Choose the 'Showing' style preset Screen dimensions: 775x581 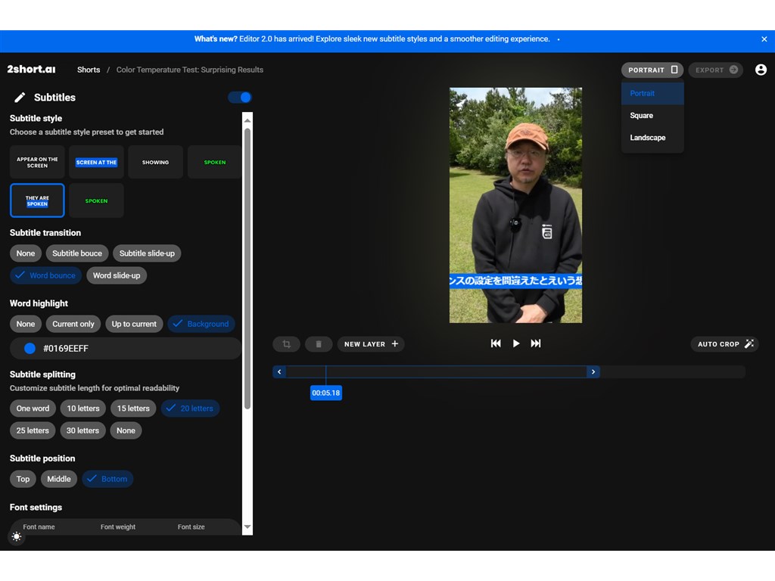pos(156,162)
